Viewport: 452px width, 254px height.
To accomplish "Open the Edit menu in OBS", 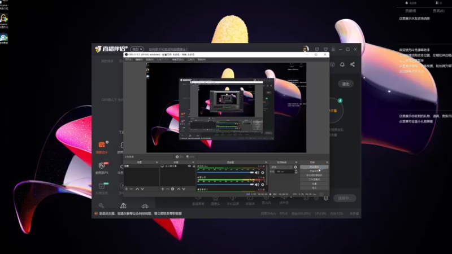I will 139,60.
